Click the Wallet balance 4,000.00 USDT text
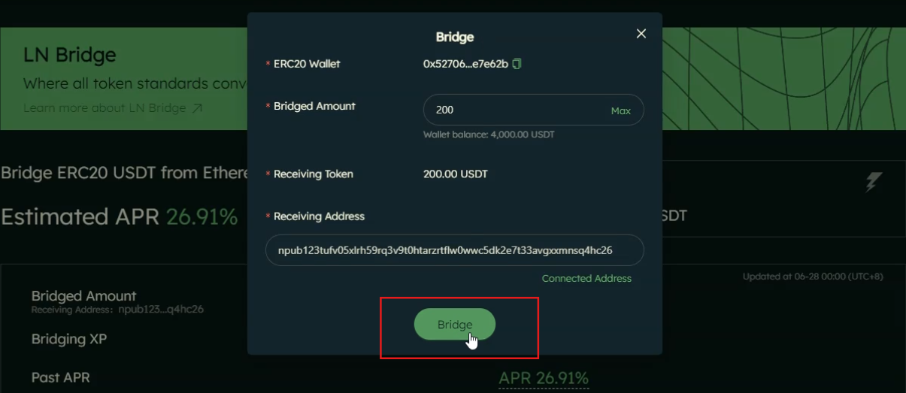906x393 pixels. coord(489,135)
